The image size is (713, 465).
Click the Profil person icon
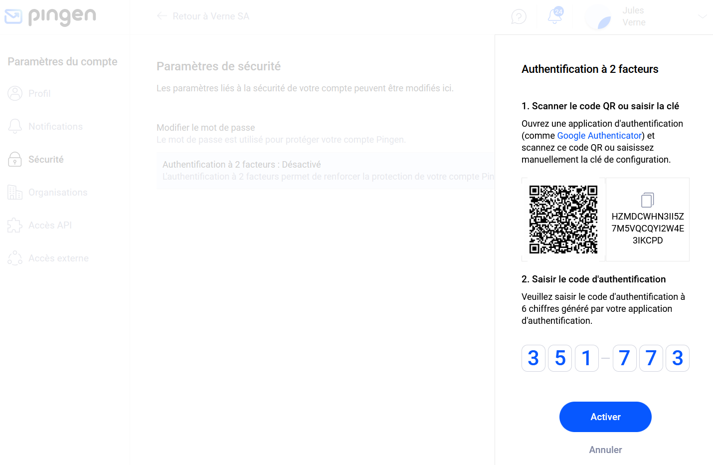[x=15, y=93]
